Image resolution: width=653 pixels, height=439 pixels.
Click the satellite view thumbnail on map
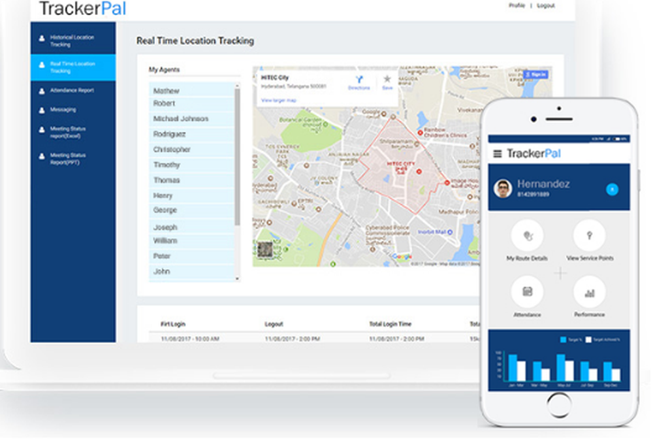[264, 250]
